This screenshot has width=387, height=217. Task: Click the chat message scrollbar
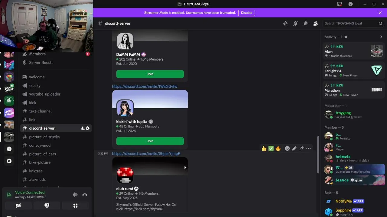[318, 155]
